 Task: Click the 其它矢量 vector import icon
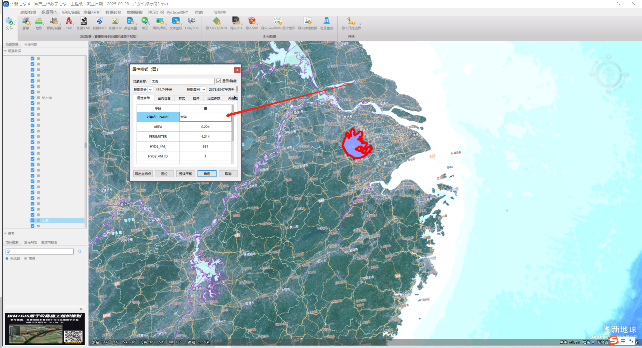pos(130,21)
